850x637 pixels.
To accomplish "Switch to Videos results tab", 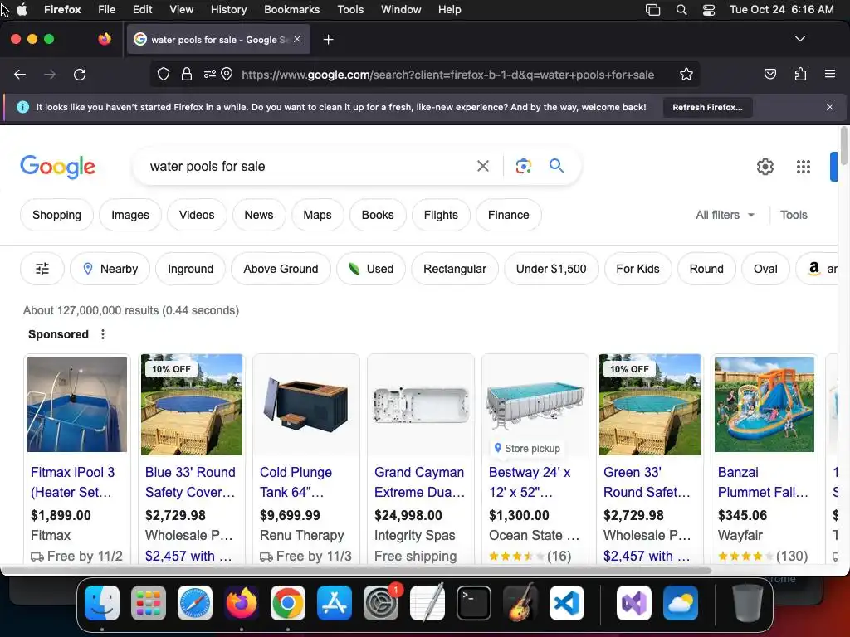I will coord(197,215).
